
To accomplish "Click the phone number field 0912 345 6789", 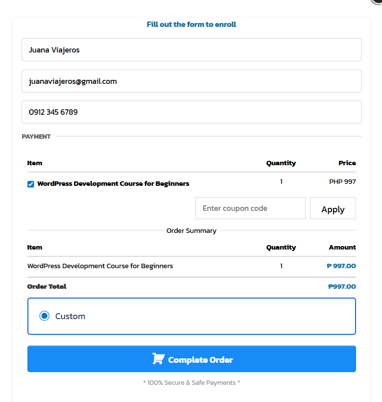I will (x=191, y=112).
